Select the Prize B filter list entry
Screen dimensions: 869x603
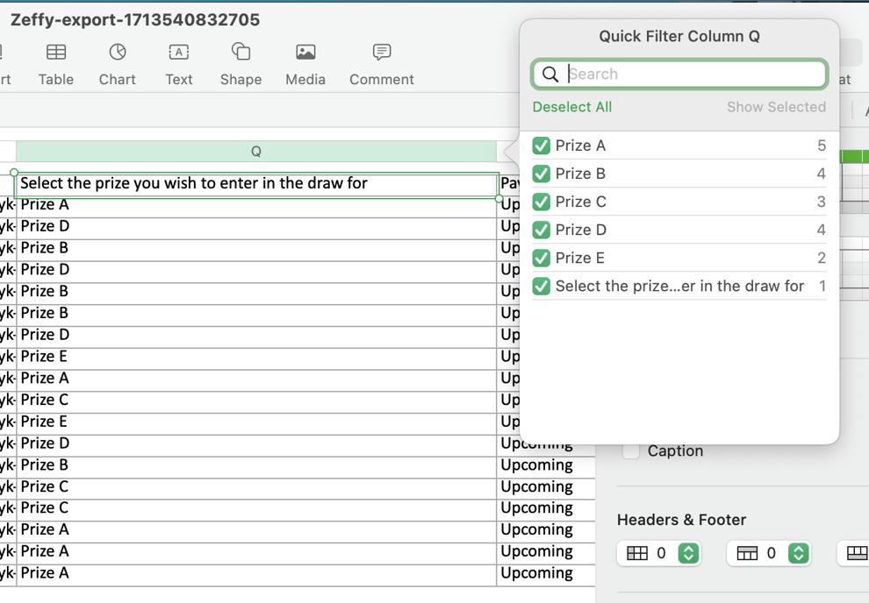[580, 174]
